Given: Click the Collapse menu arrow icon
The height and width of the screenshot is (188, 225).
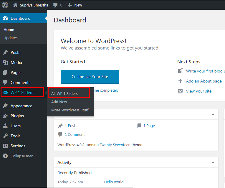Looking at the screenshot, I should click(5, 156).
